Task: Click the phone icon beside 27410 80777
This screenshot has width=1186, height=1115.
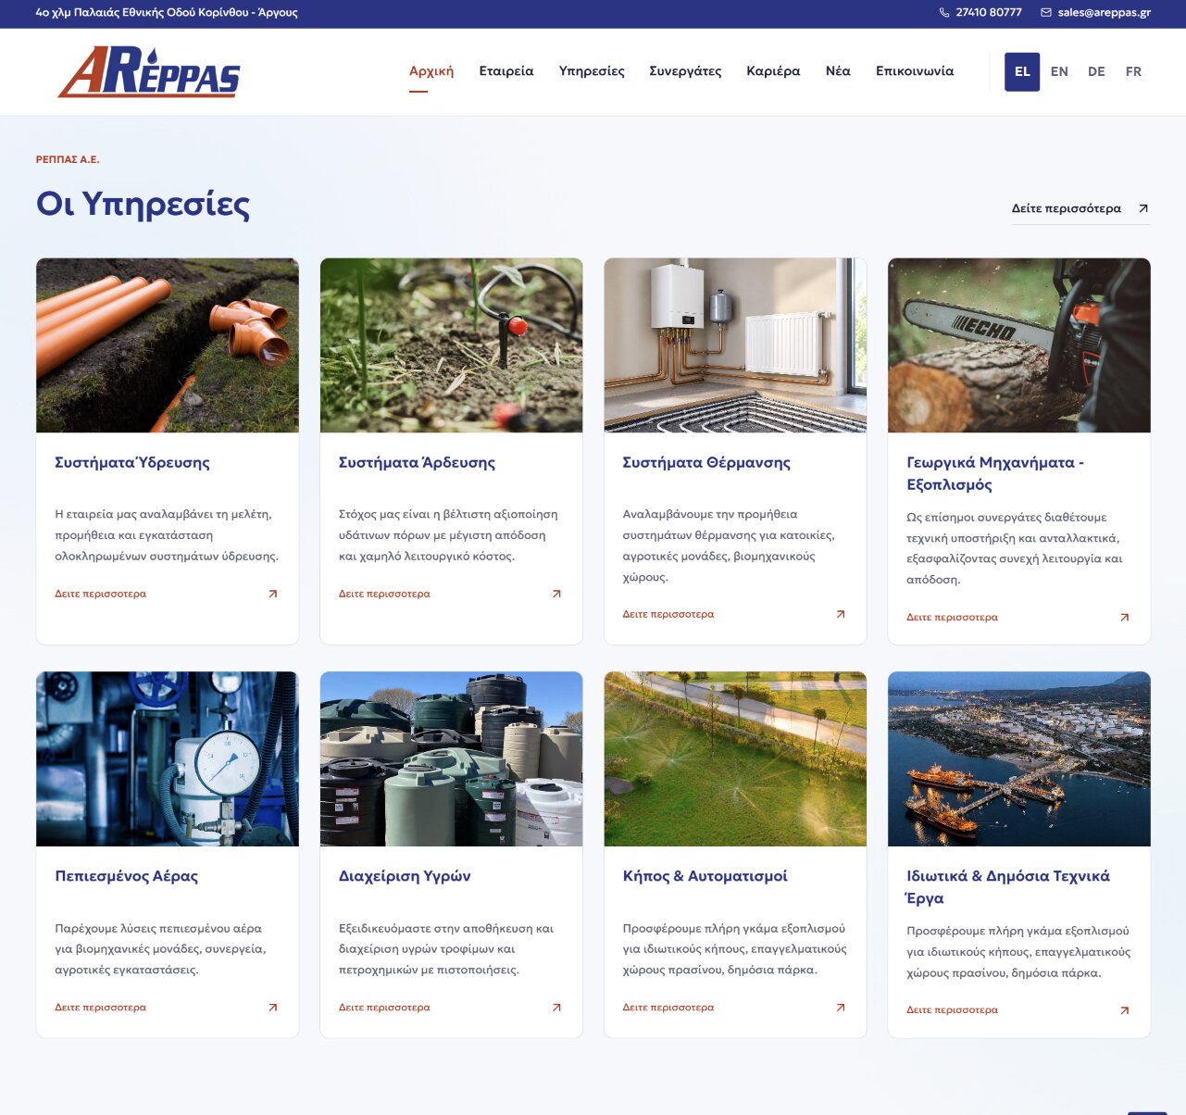Action: coord(944,13)
